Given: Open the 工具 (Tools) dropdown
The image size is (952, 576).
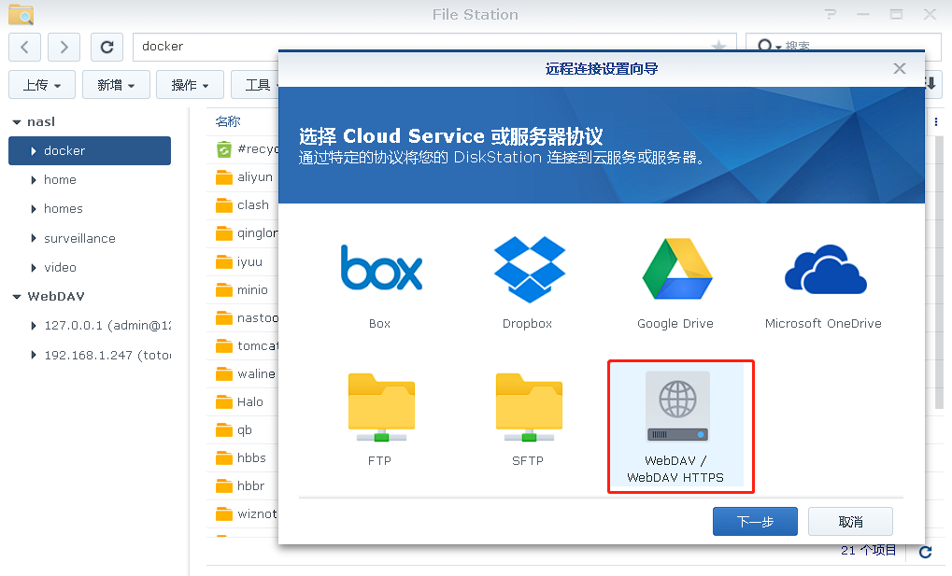Looking at the screenshot, I should tap(255, 85).
